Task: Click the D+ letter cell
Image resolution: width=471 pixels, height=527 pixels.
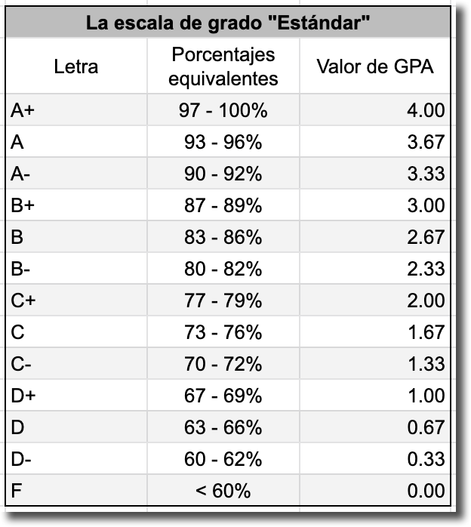Action: coord(76,396)
